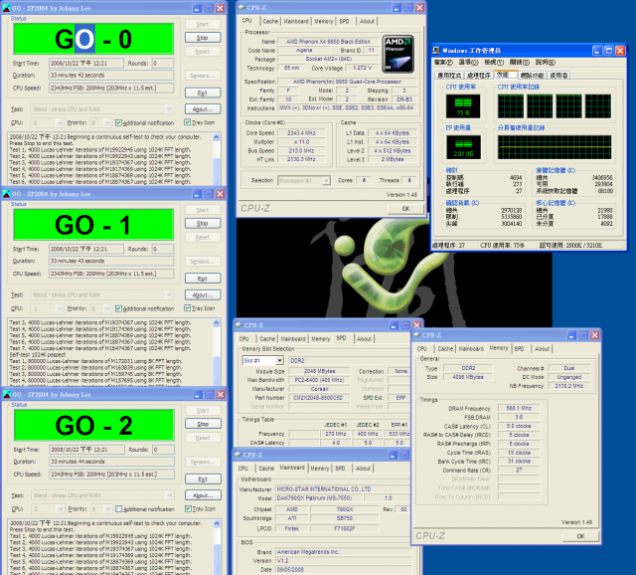
Task: Click the CPU-Z Mainboard window title icon
Action: click(238, 455)
